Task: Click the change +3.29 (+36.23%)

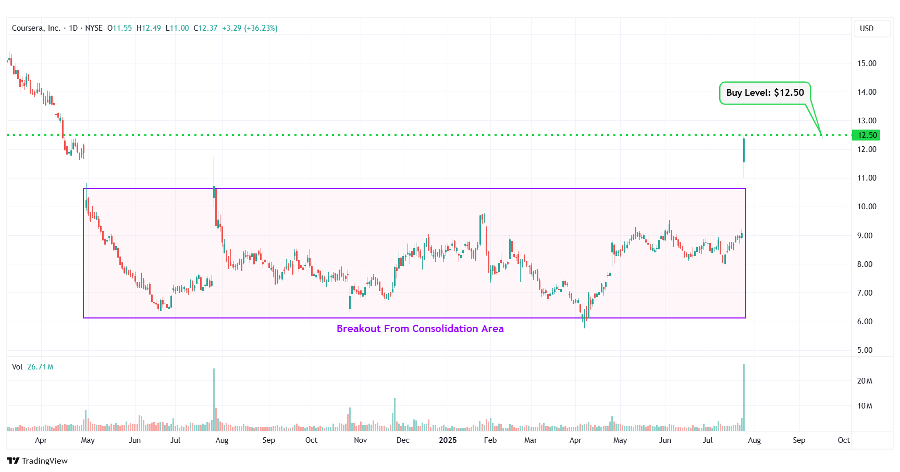Action: click(250, 28)
